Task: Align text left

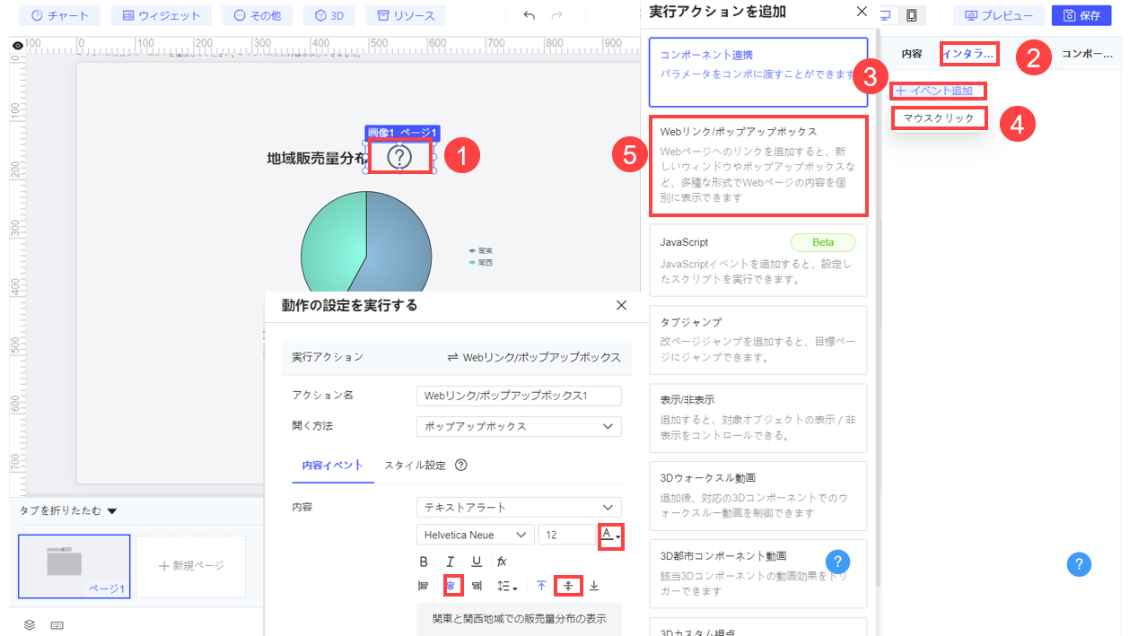Action: point(424,586)
